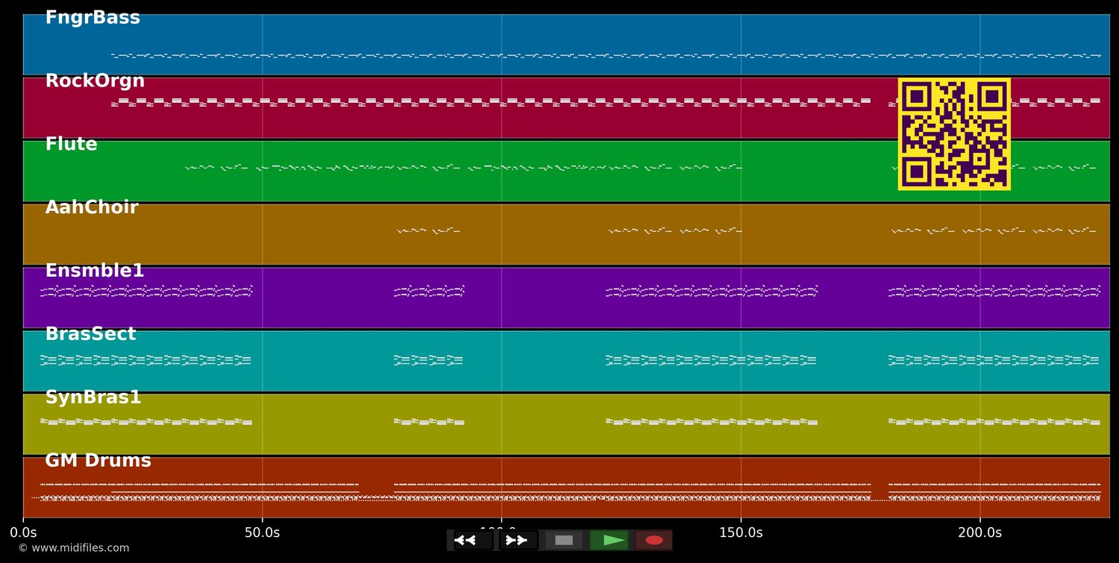Select the FngrBass track label

(93, 18)
